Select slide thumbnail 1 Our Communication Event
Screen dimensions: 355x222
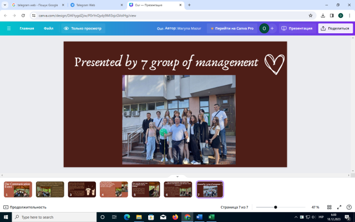click(x=18, y=189)
